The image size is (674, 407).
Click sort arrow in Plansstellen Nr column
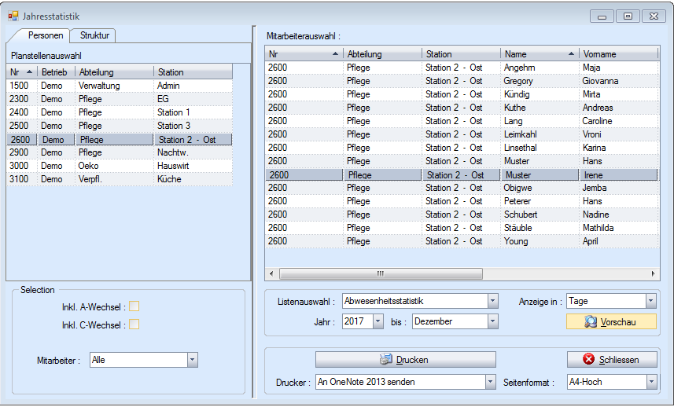coord(30,72)
